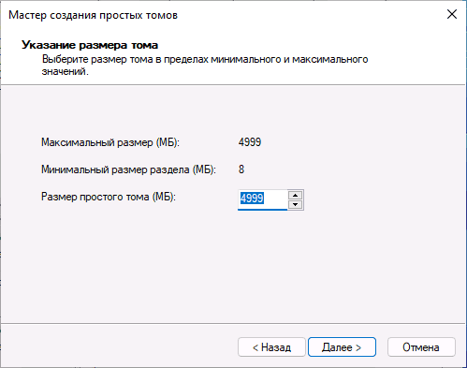467x368 pixels.
Task: Click the X icon in the title bar
Action: coord(452,14)
